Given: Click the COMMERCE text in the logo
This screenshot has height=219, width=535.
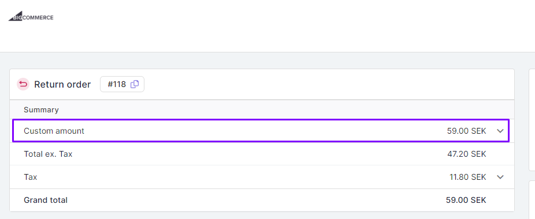Looking at the screenshot, I should (x=38, y=18).
